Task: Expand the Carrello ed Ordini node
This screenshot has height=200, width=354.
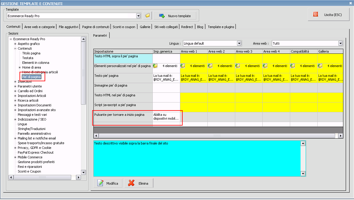Action: (x=15, y=91)
